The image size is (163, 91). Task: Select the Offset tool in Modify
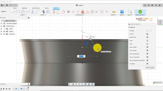click(x=48, y=12)
